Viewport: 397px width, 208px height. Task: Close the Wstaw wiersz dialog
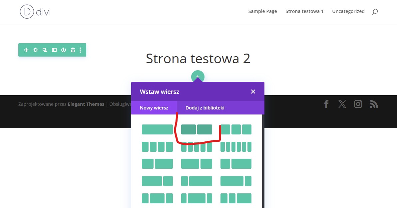(x=253, y=92)
